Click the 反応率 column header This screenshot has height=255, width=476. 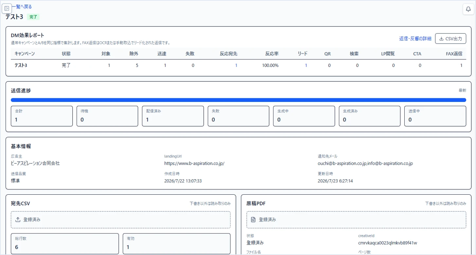click(272, 54)
